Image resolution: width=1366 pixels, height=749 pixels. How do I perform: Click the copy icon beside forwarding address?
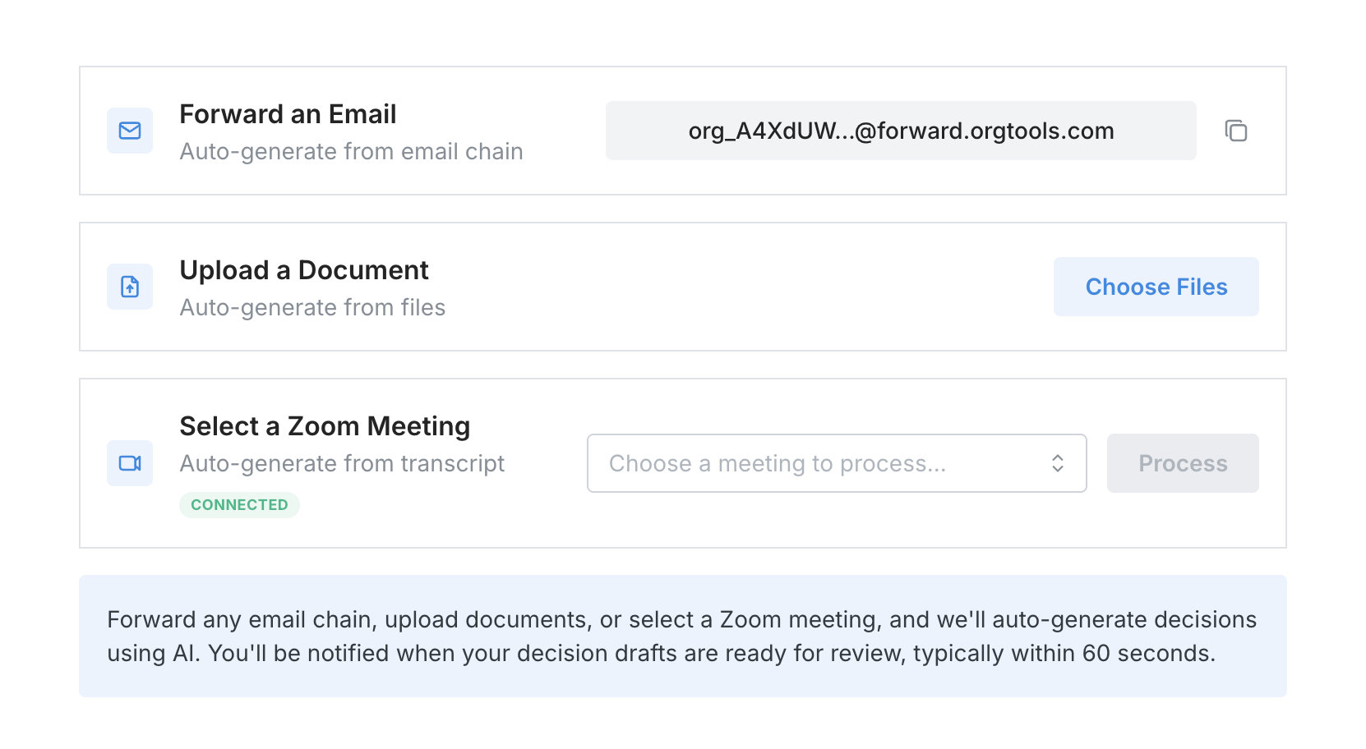point(1235,131)
